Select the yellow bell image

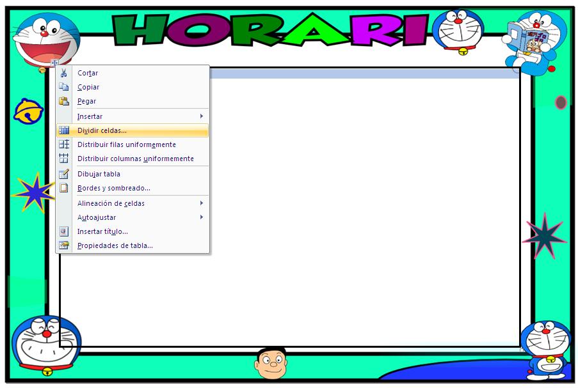tap(28, 111)
